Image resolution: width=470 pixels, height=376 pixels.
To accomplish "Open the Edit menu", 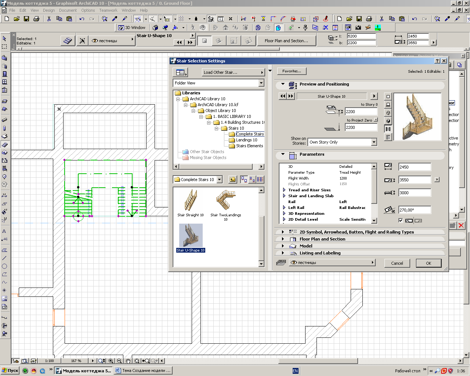I will pos(23,10).
